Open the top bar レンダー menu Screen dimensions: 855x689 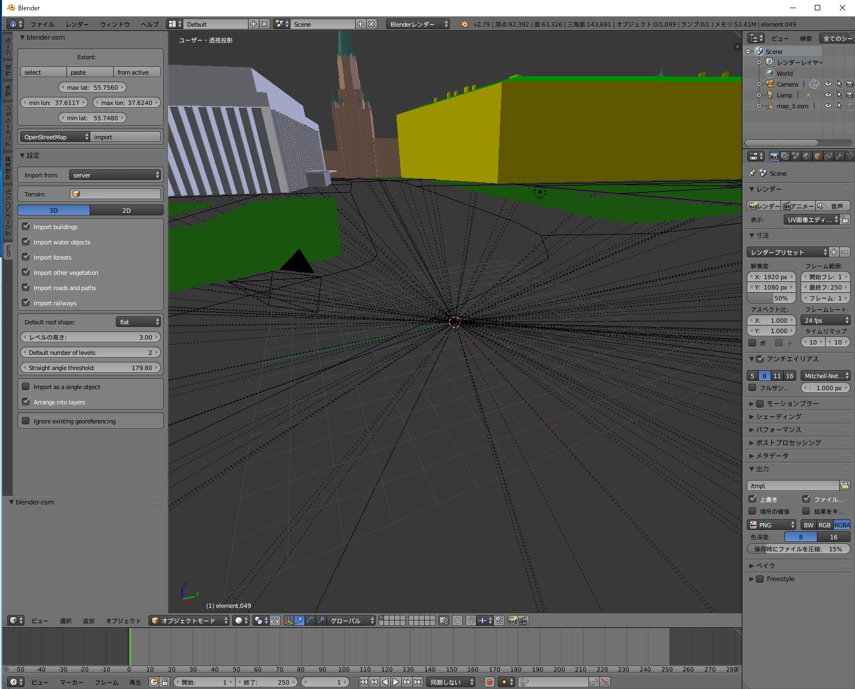point(77,24)
